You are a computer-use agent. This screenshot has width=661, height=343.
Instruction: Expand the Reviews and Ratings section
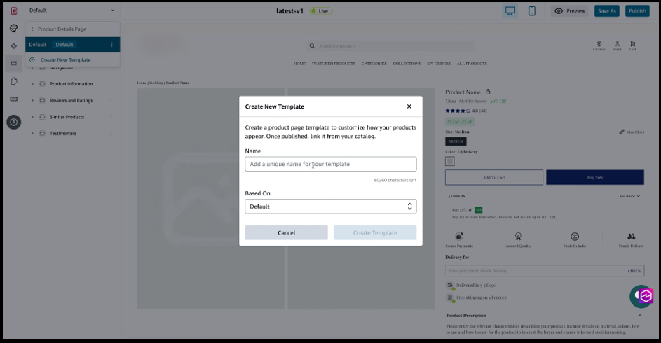click(x=32, y=100)
